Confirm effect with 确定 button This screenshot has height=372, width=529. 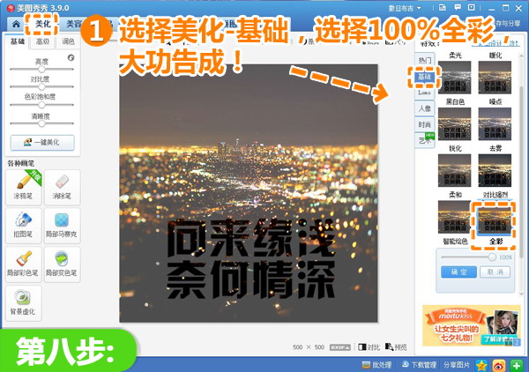tap(458, 272)
